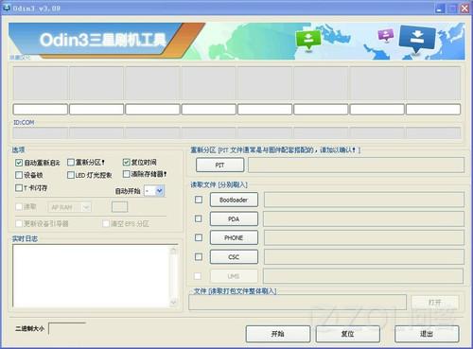
Task: Click inside the 实时日志 log box
Action: (92, 276)
